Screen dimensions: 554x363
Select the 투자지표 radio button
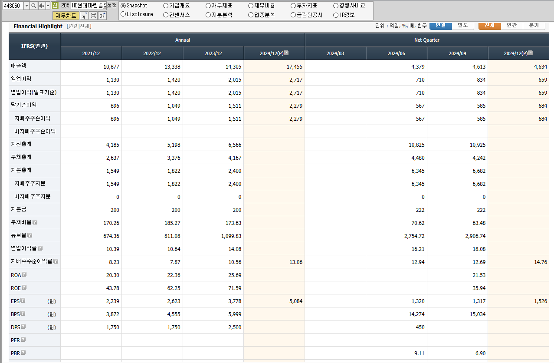click(x=293, y=6)
